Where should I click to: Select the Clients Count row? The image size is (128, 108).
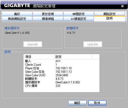[61, 65]
